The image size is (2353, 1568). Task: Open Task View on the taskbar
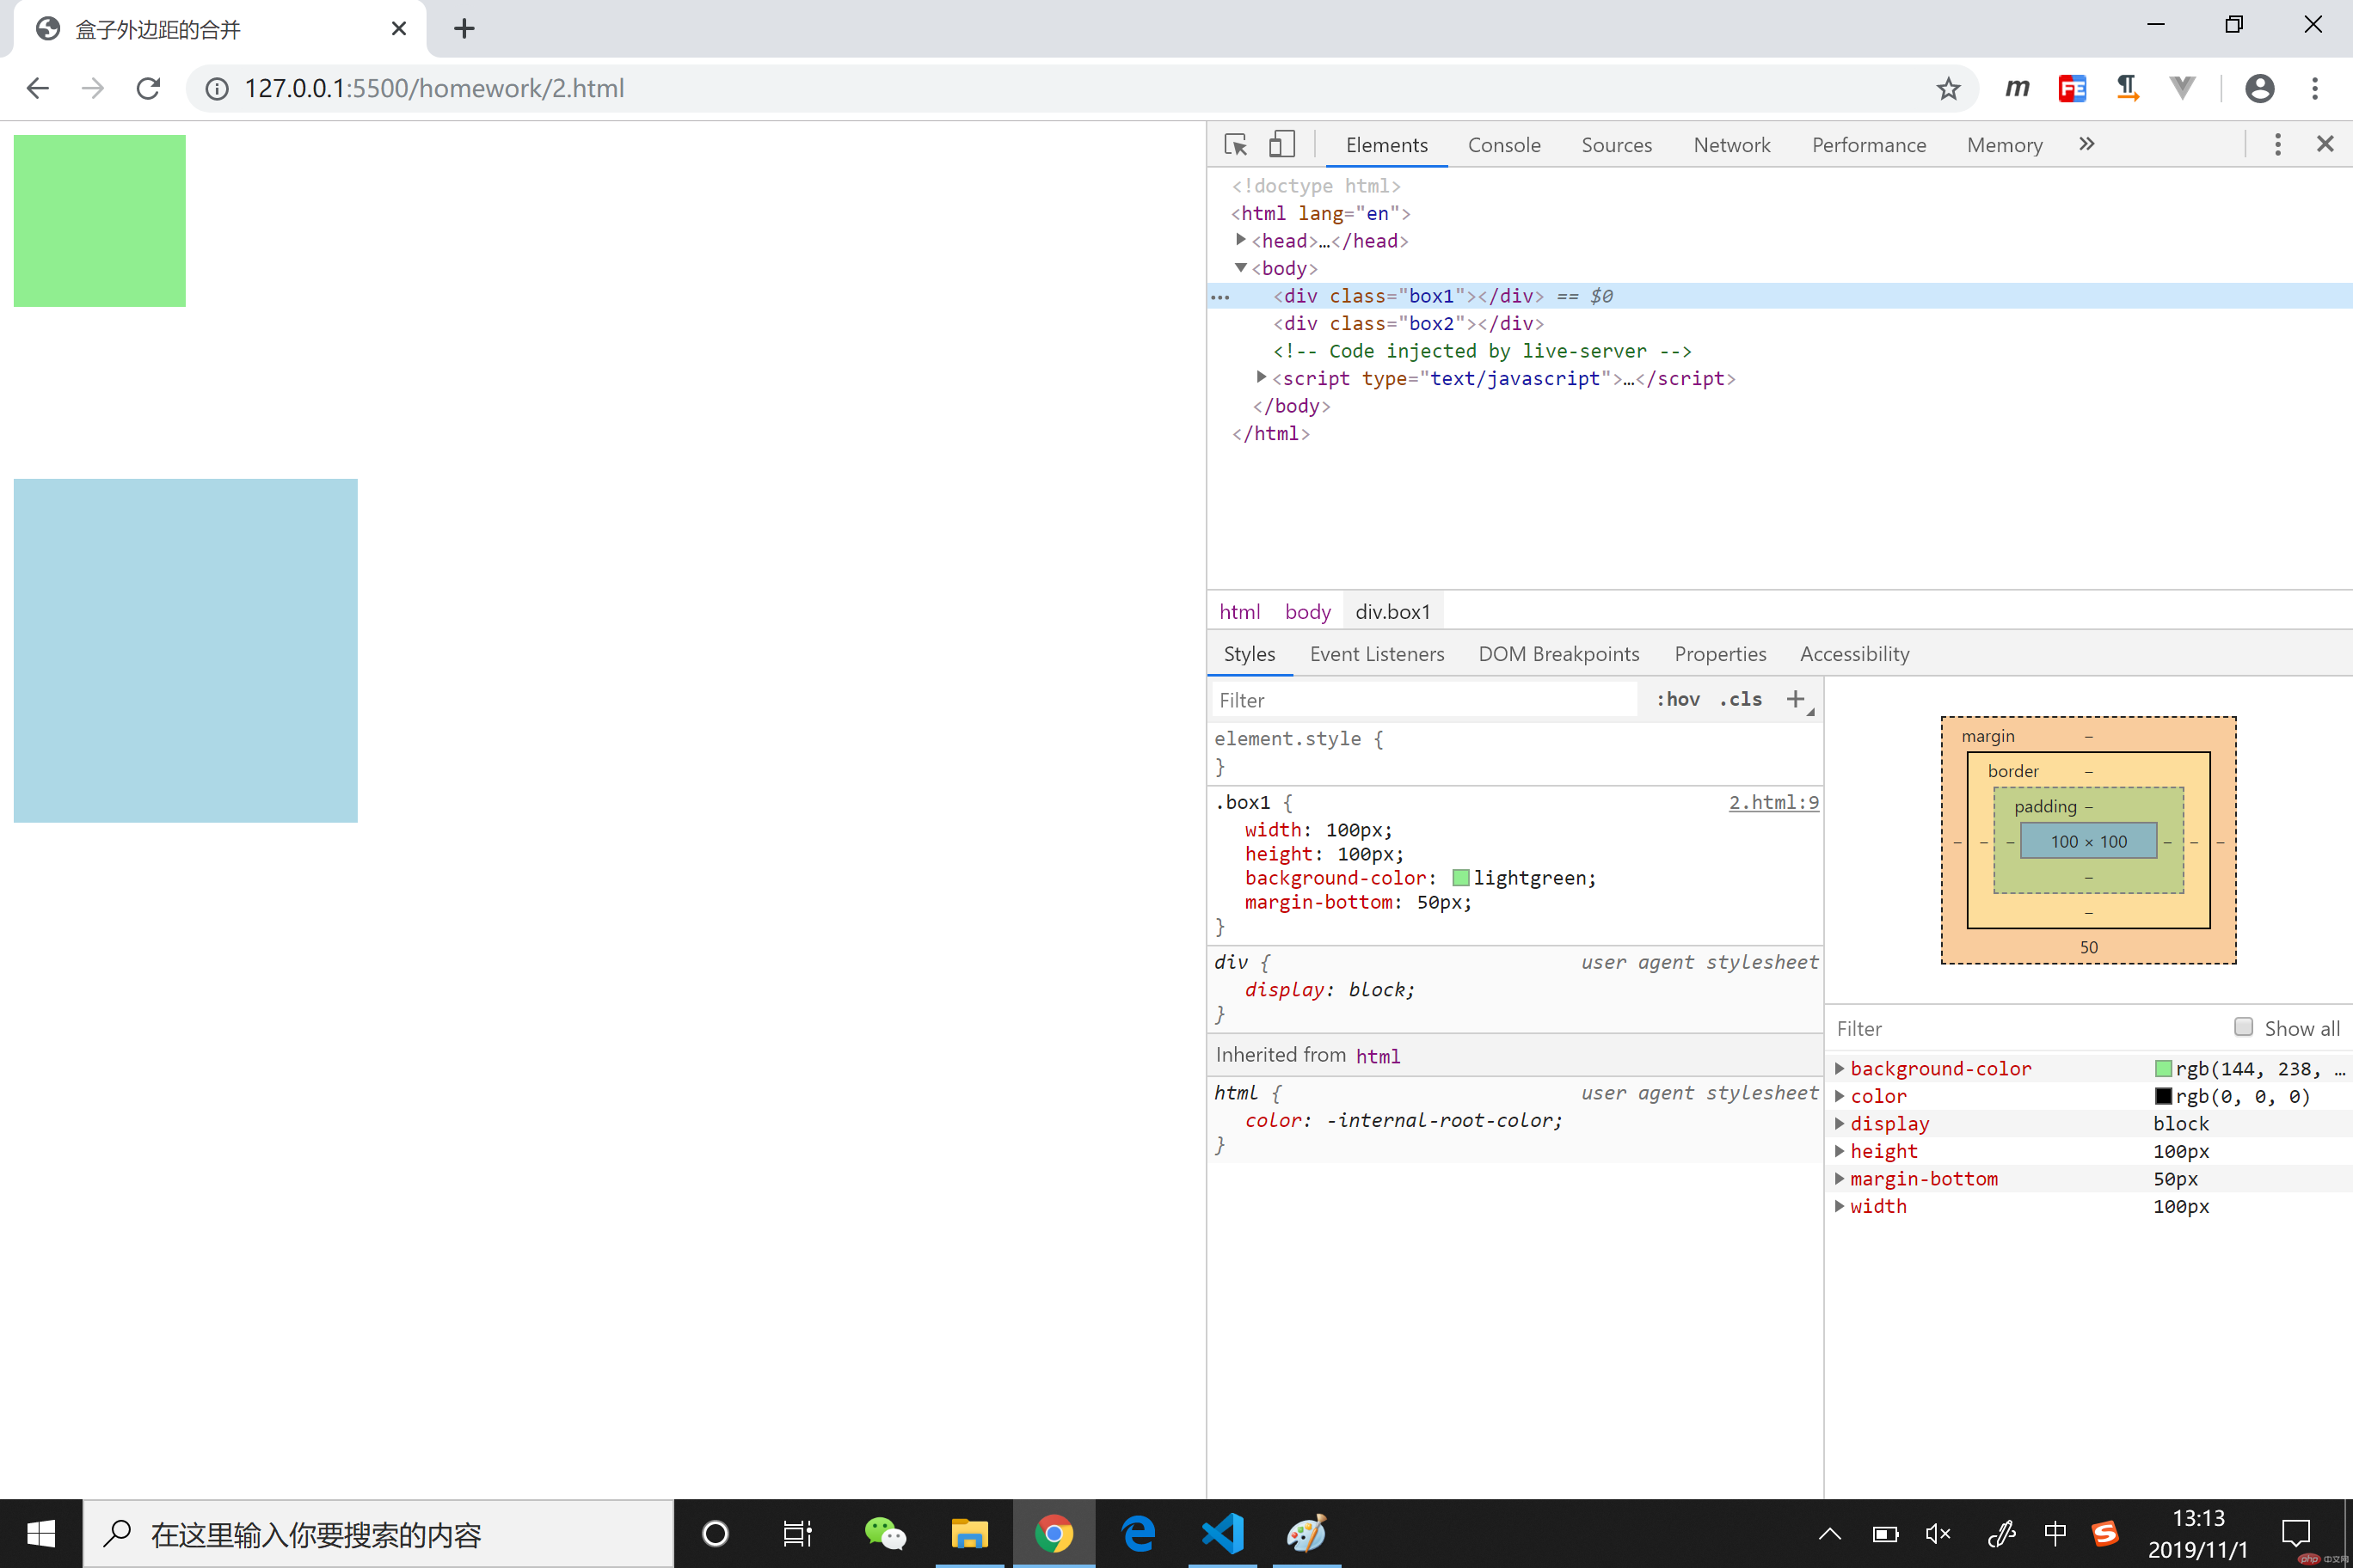click(x=797, y=1533)
